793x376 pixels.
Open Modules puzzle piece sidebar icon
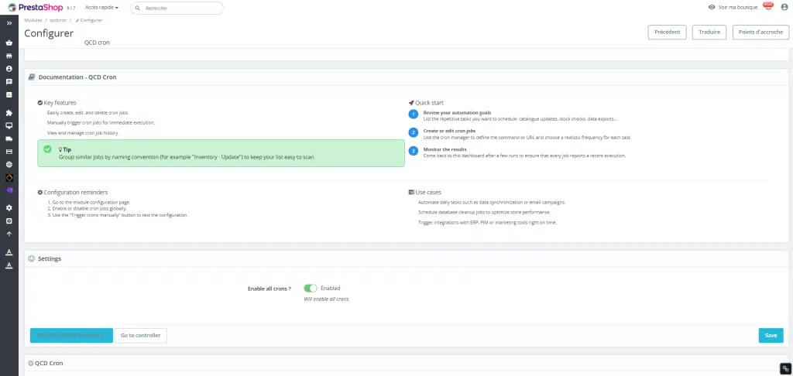tap(9, 113)
